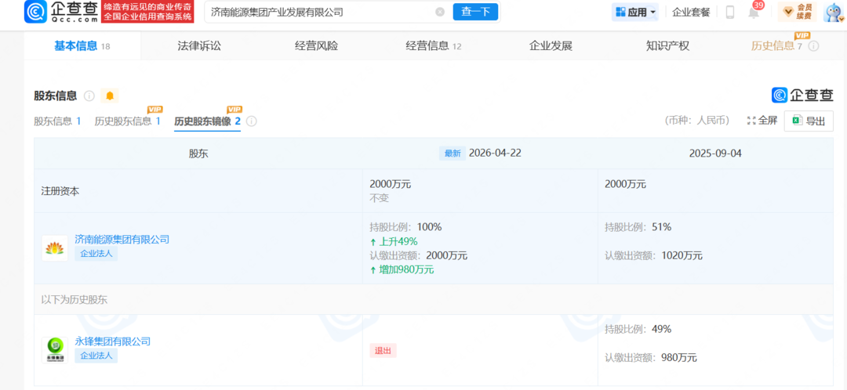The image size is (847, 390).
Task: Click the 企业法人 tag under 永锋集团
Action: (x=96, y=356)
